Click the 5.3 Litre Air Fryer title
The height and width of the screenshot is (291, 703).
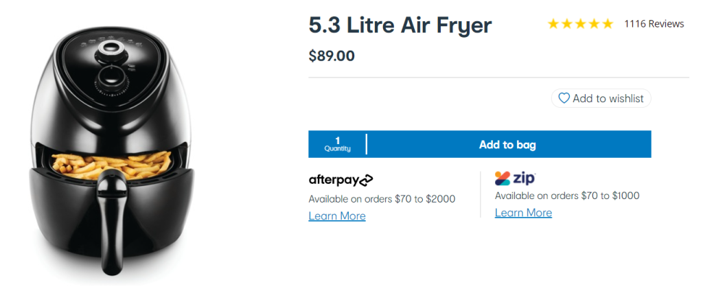tap(400, 26)
